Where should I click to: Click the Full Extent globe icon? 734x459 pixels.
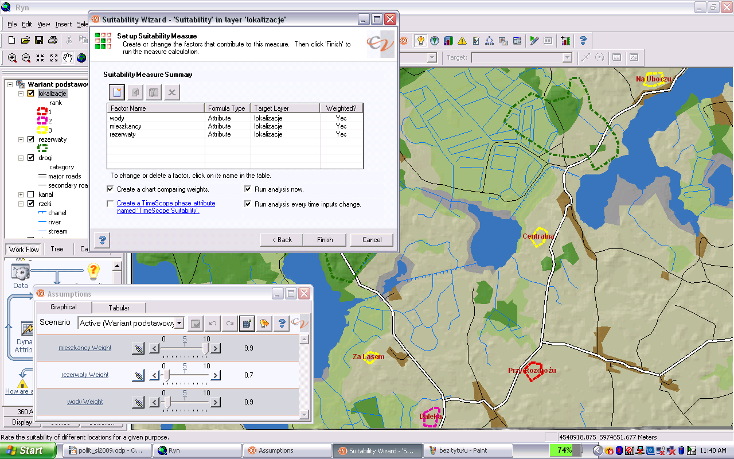[x=81, y=58]
